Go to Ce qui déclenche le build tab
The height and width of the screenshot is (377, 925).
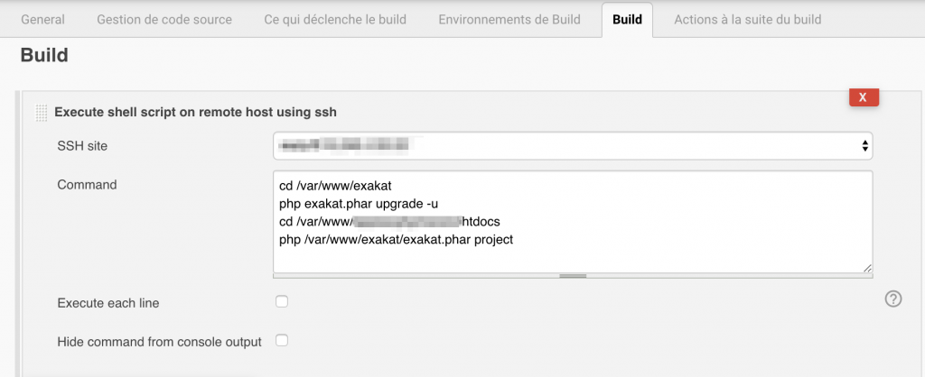pyautogui.click(x=335, y=20)
